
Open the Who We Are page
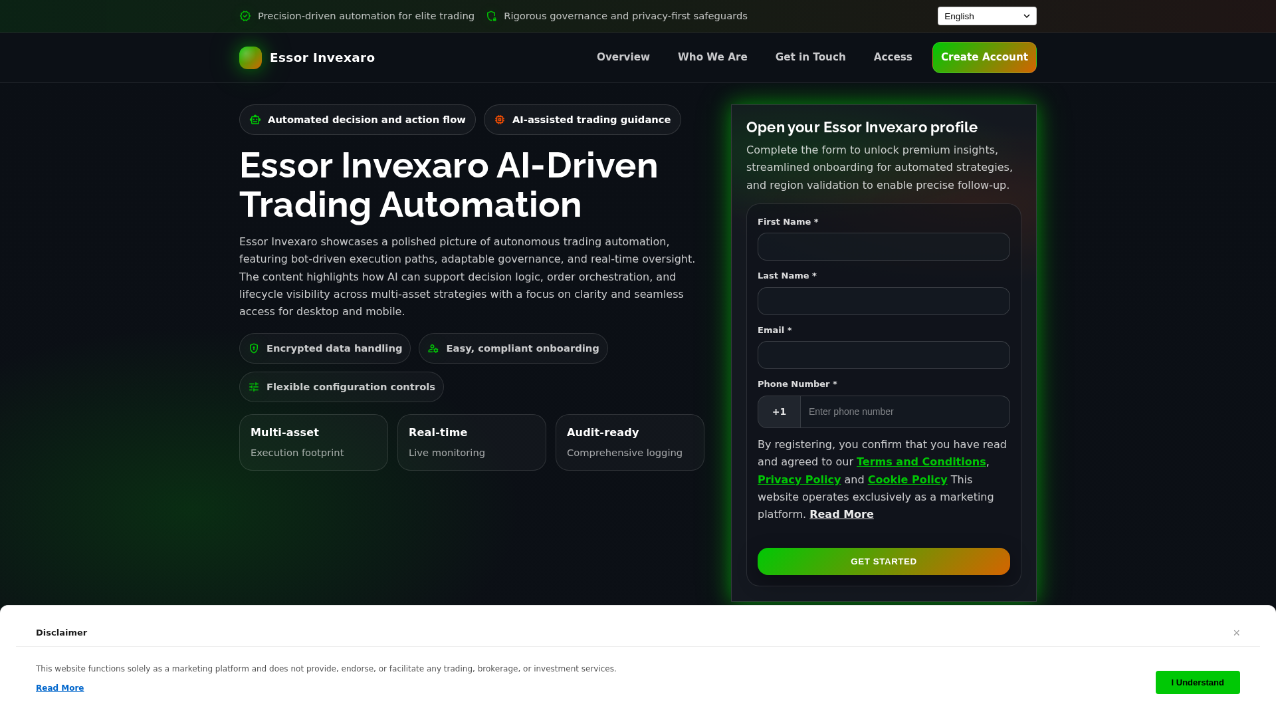point(712,57)
